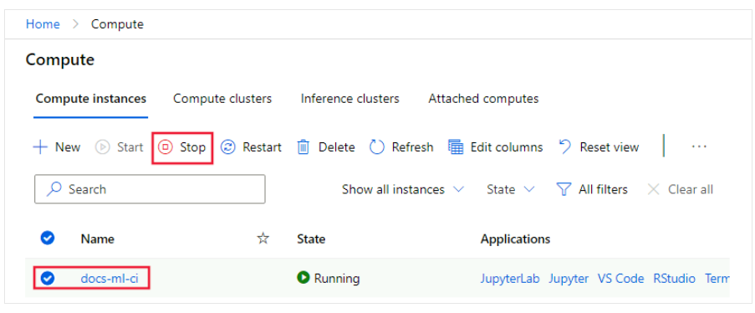This screenshot has height=313, width=755.
Task: Click the Delete trash can icon
Action: click(304, 147)
